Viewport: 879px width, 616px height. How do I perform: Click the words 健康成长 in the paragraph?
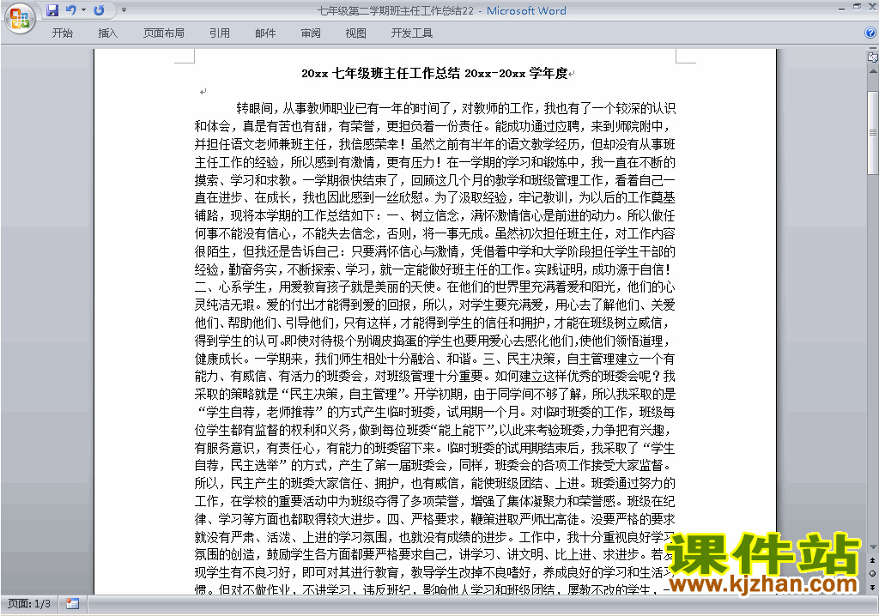(219, 359)
